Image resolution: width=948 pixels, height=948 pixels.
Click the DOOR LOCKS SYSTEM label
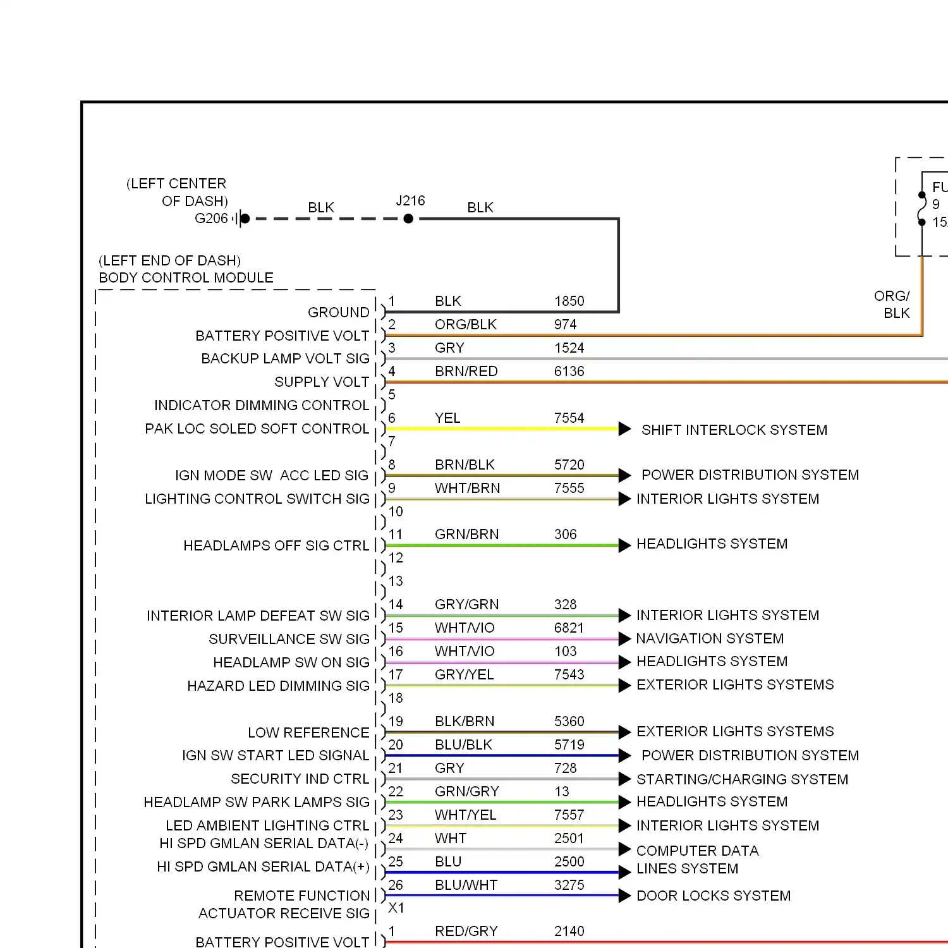click(714, 896)
